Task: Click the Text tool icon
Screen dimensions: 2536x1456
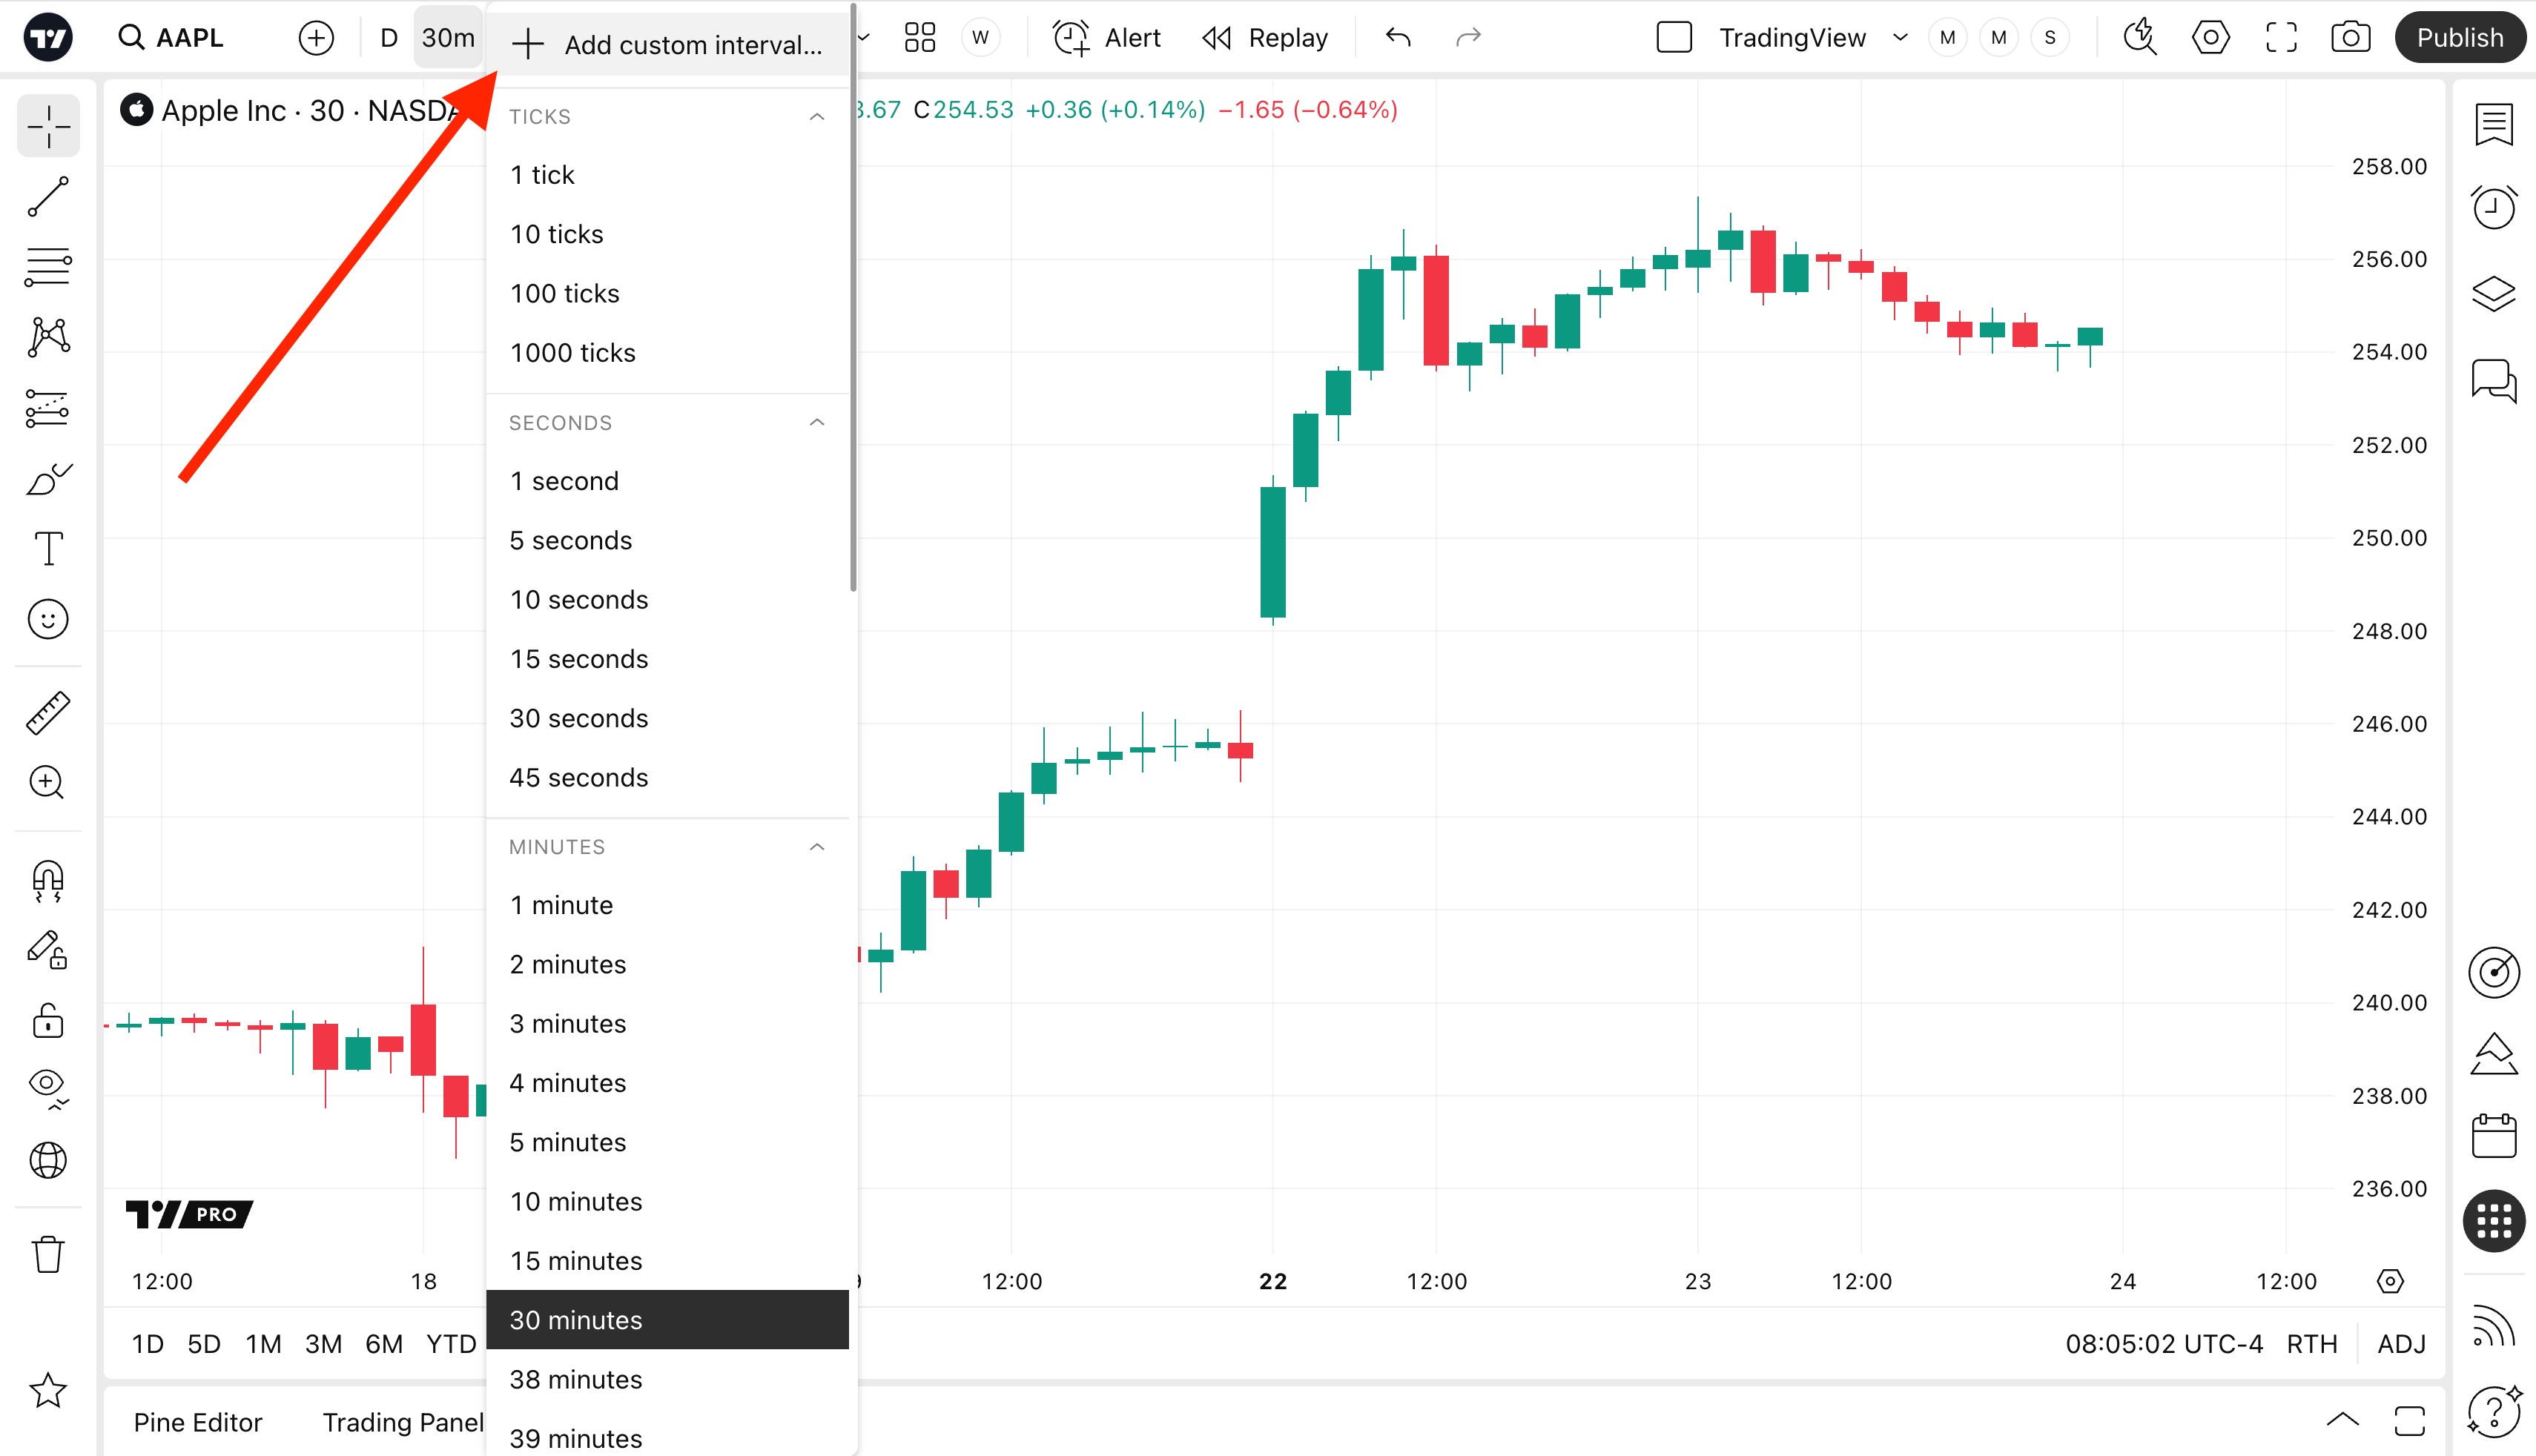Action: pos(48,548)
